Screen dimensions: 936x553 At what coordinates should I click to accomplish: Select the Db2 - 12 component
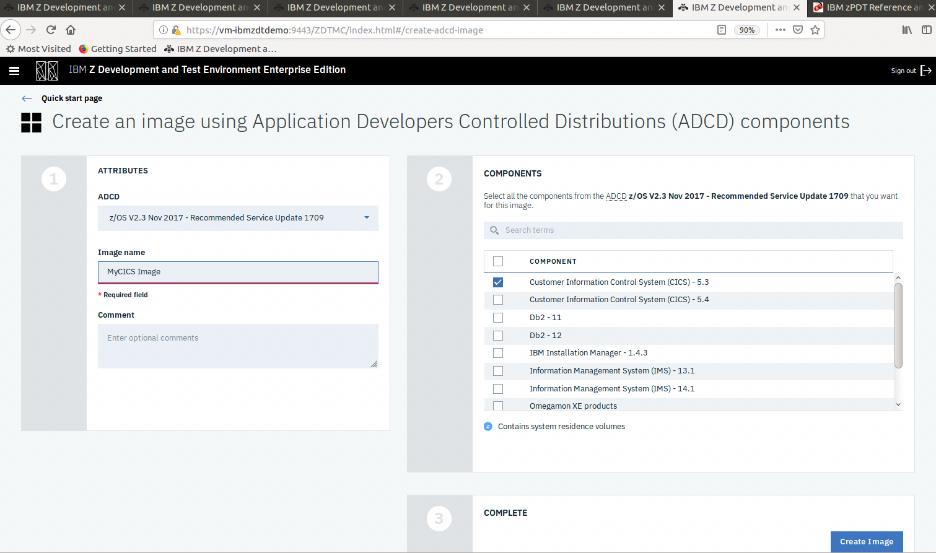[498, 335]
